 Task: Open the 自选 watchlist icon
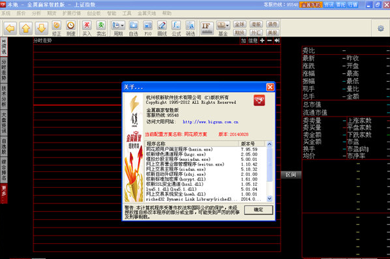point(134,28)
